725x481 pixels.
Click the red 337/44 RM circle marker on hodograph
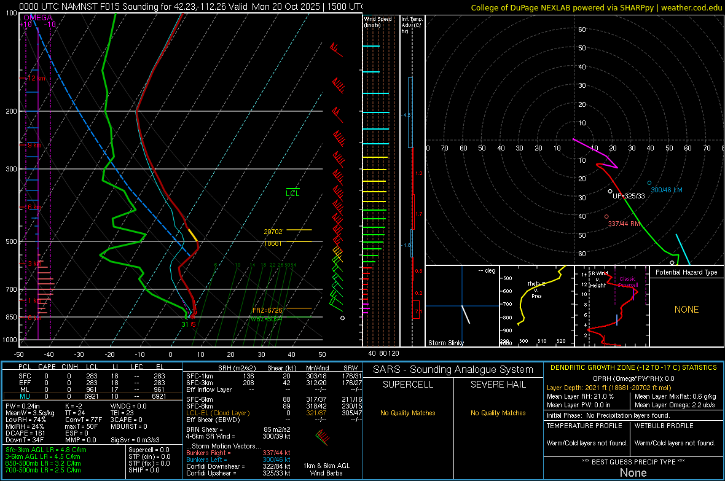(x=606, y=216)
